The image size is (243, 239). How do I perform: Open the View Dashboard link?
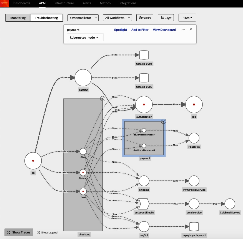click(164, 30)
